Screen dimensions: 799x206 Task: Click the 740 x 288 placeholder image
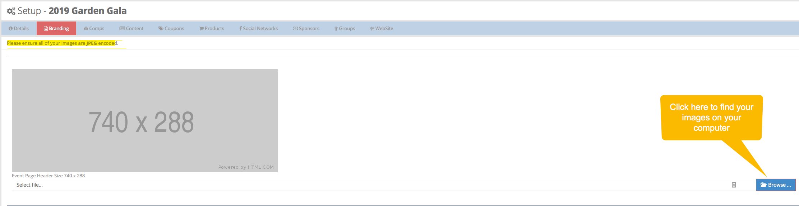144,120
